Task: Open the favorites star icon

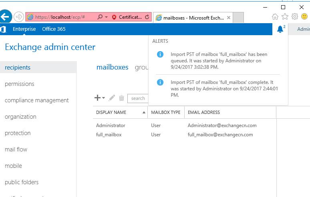Action: [x=285, y=17]
